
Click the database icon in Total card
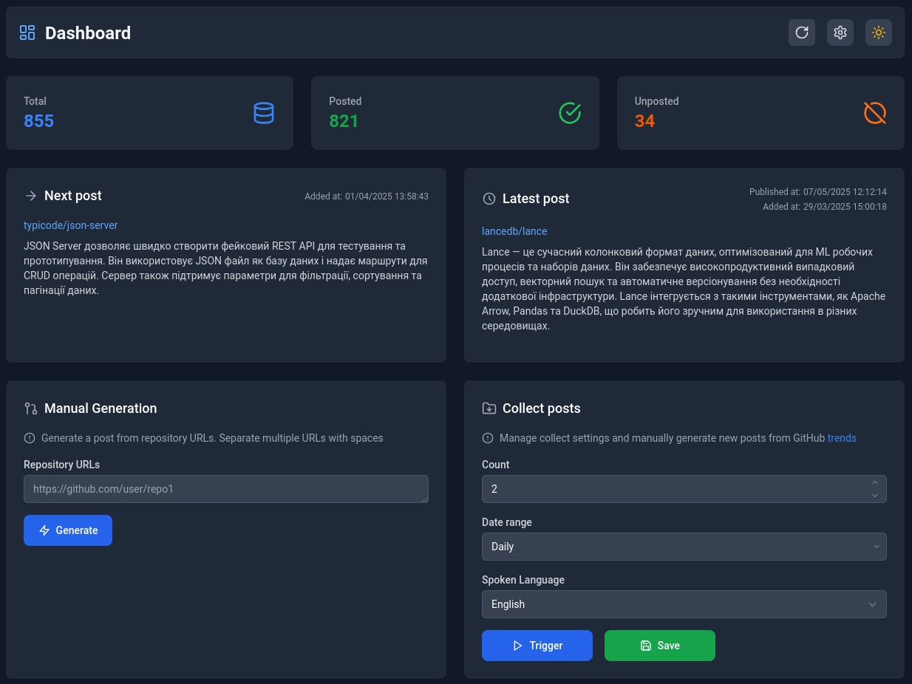coord(264,113)
